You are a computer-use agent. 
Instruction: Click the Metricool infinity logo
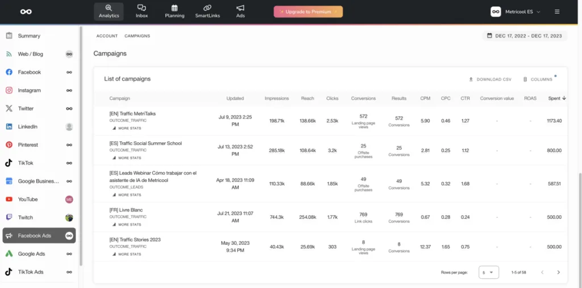click(x=26, y=12)
